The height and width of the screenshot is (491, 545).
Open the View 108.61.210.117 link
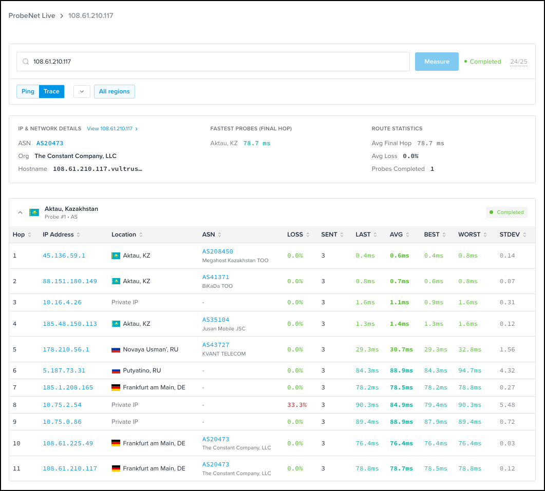112,129
